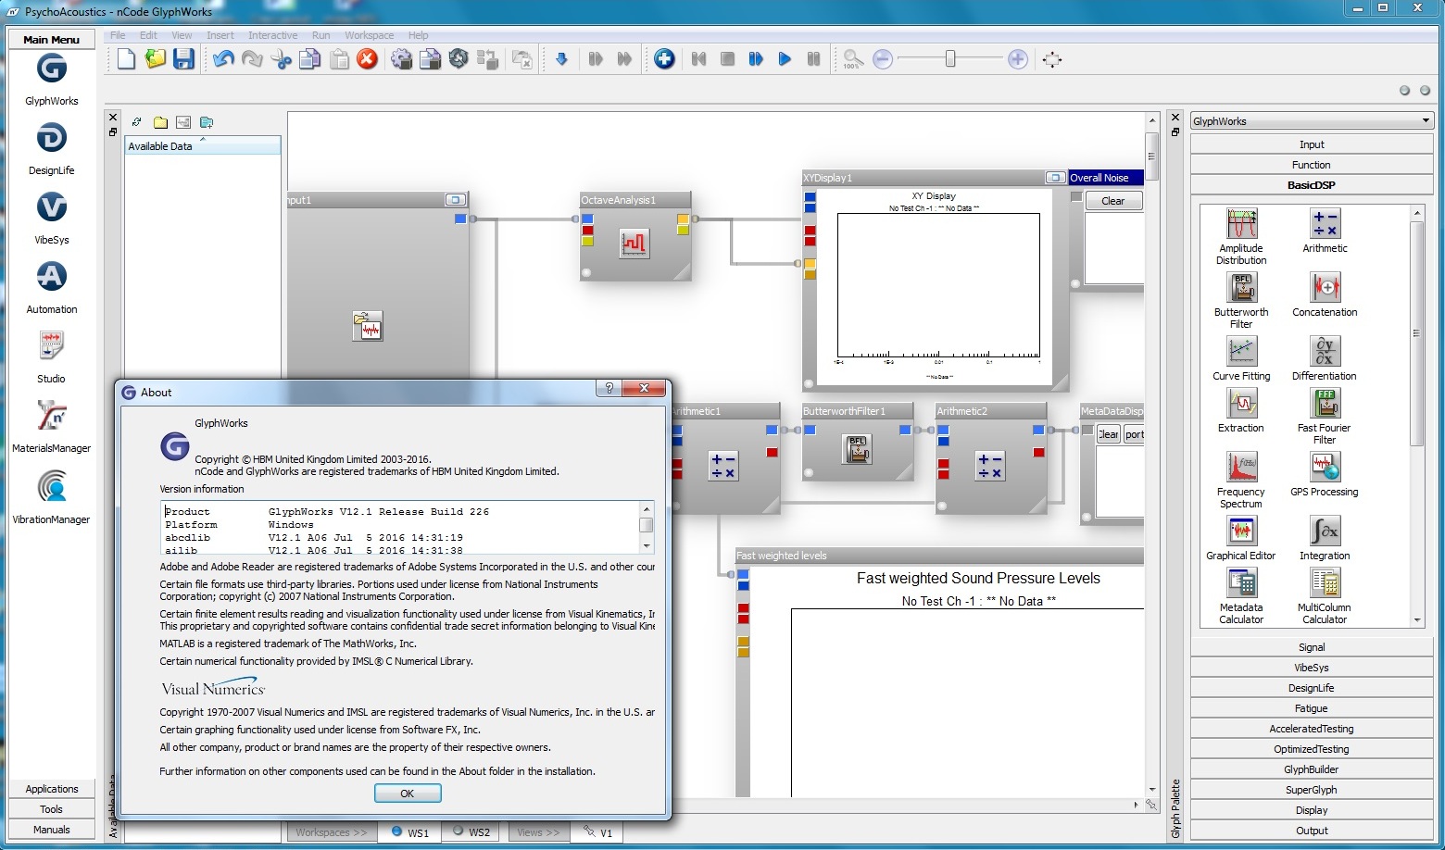Screen dimensions: 1445x850
Task: Expand the Input palette section
Action: (x=1312, y=144)
